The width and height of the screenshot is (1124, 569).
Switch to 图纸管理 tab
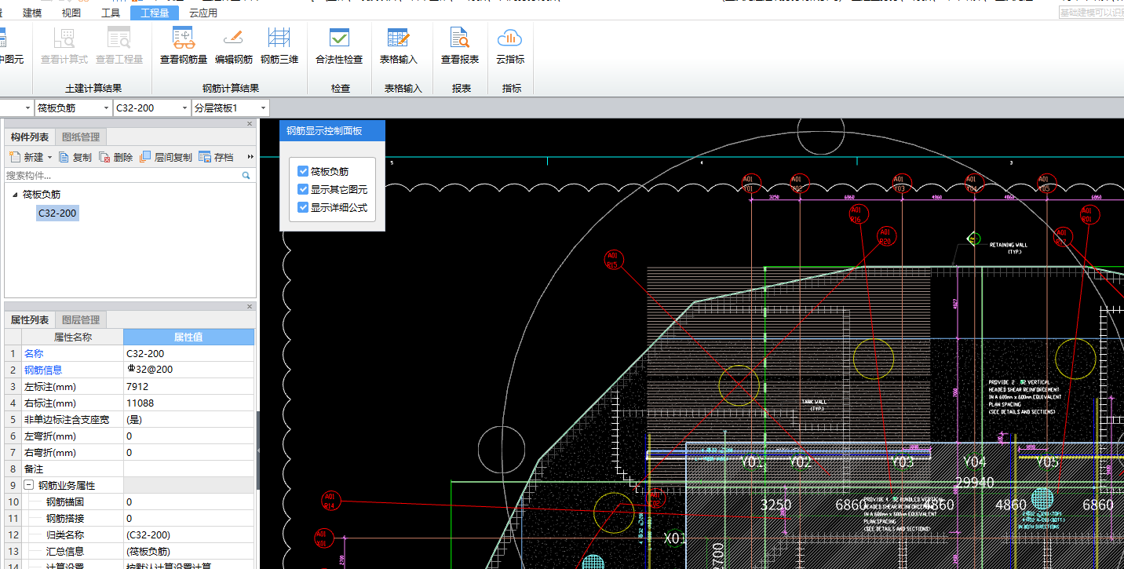coord(81,137)
